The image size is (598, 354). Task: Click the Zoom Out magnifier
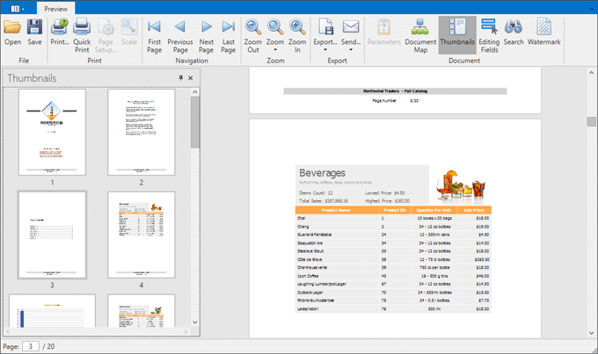point(252,32)
